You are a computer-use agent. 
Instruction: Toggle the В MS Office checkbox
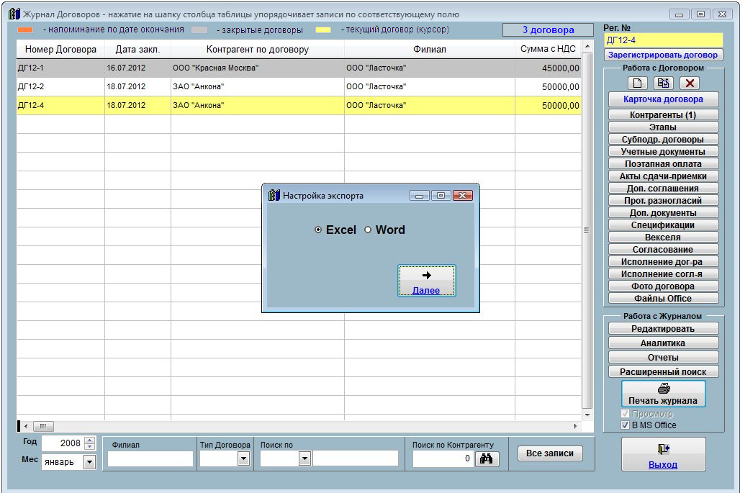coord(625,425)
